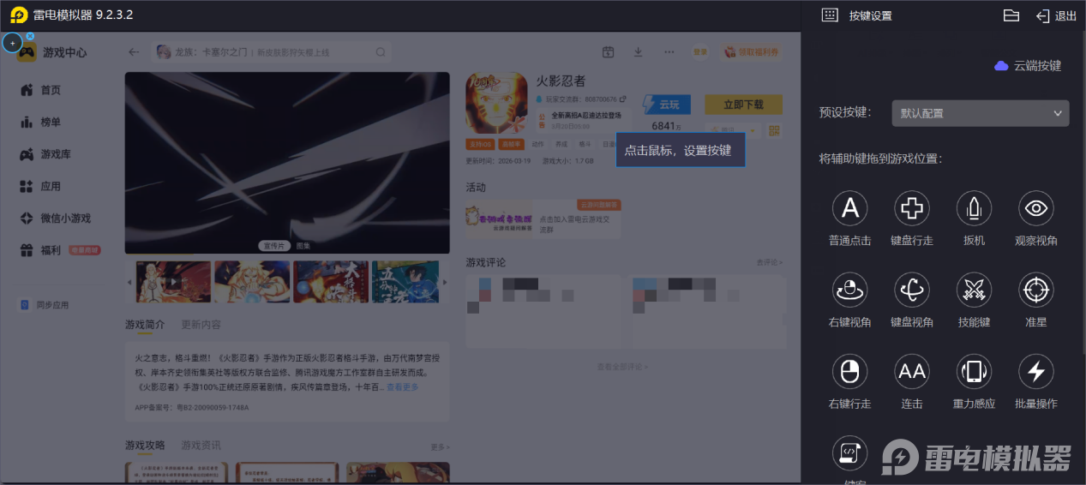Show the previous gallery thumbnails arrow

tap(130, 282)
